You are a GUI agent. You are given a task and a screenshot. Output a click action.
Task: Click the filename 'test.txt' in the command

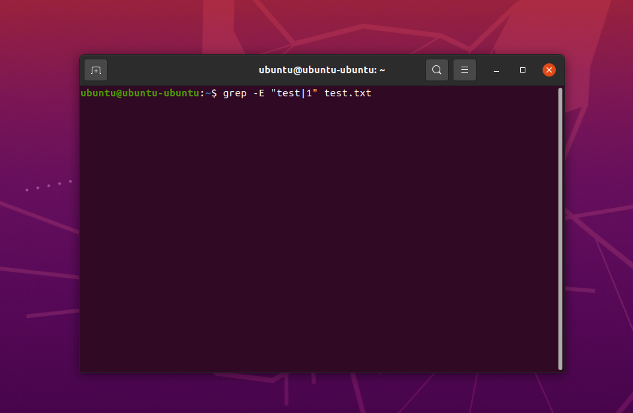coord(348,93)
